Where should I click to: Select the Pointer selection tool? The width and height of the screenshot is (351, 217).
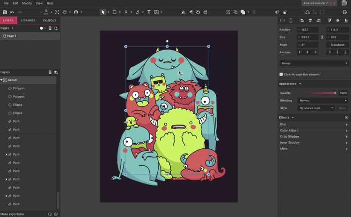[x=103, y=12]
